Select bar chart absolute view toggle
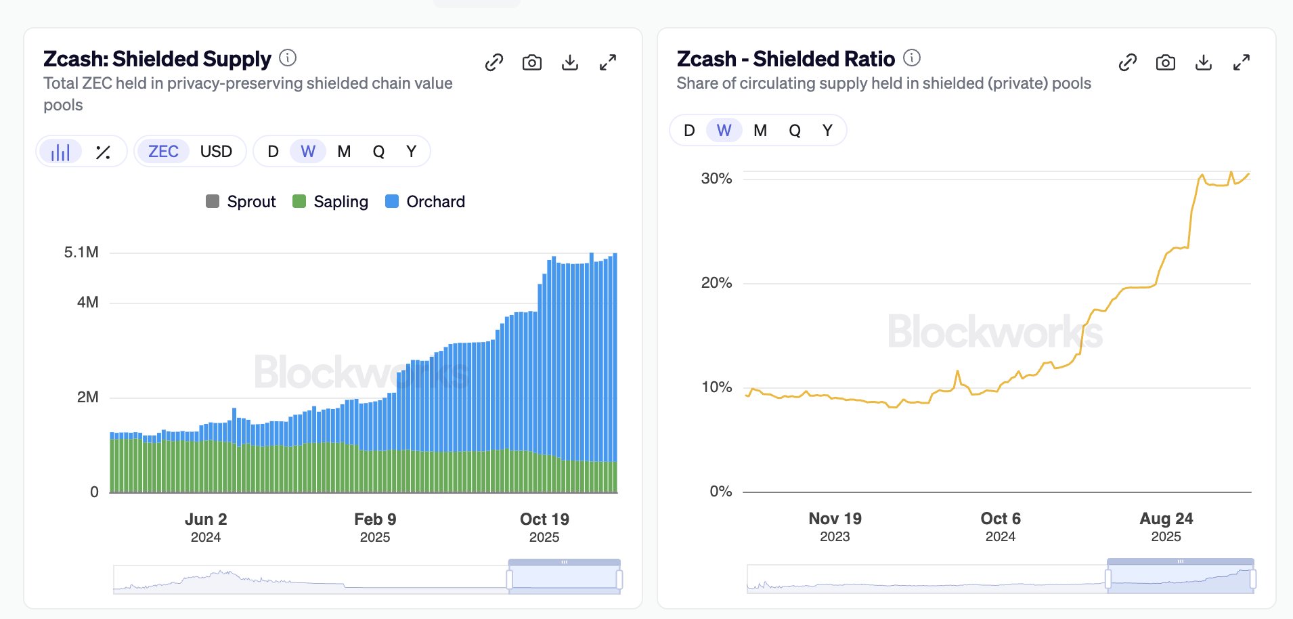 [60, 152]
